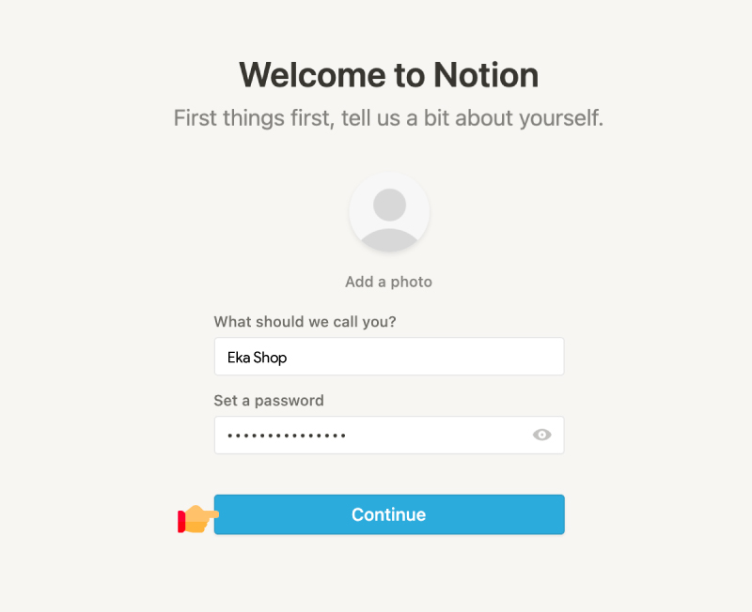Click the word Shop in name field
752x612 pixels.
(x=270, y=358)
